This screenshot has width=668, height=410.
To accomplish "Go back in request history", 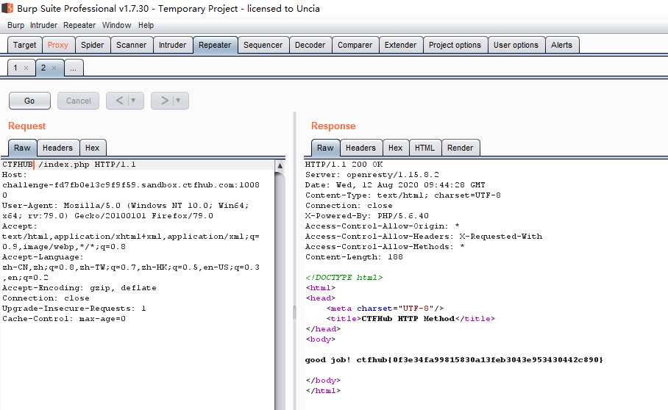I will point(119,101).
